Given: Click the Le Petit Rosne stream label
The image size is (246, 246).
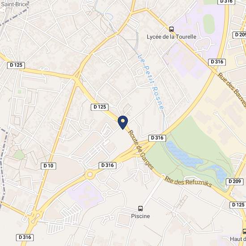Looking at the screenshot, I should pos(151,82).
